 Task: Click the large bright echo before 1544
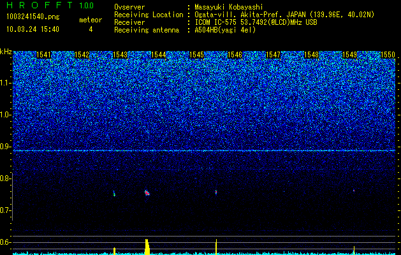[147, 193]
